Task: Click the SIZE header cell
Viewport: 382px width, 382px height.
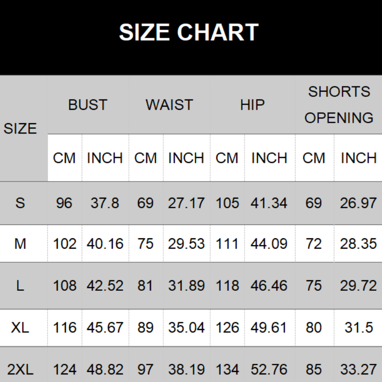Action: pyautogui.click(x=20, y=128)
